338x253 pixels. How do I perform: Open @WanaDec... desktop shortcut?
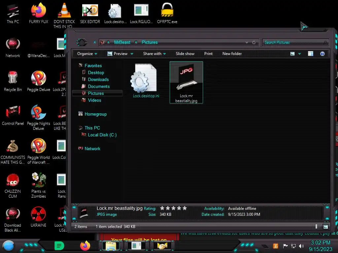coord(38,47)
